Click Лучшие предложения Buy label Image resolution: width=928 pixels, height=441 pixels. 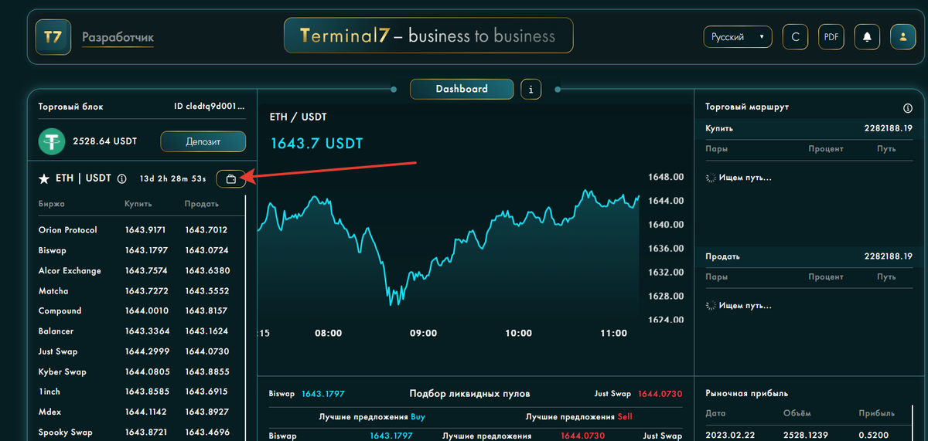tap(372, 416)
